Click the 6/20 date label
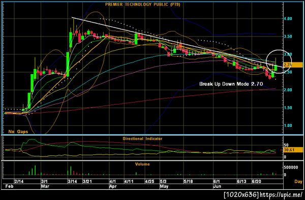Viewport: 305px width, 200px height. coord(257,181)
